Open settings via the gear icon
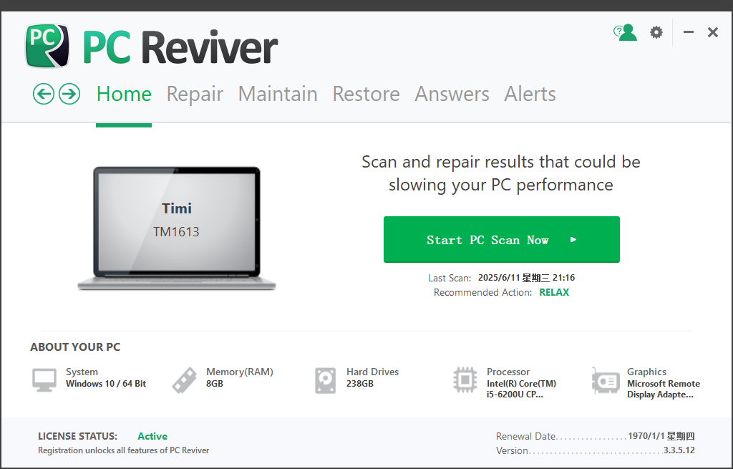The image size is (733, 469). [656, 32]
